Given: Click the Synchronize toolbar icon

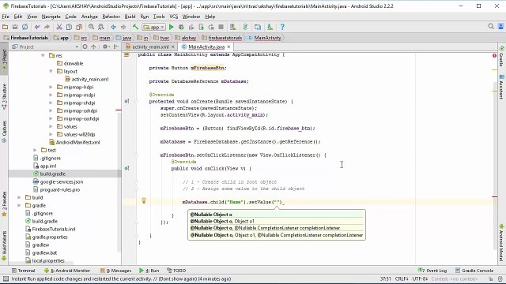Looking at the screenshot, I should click(x=25, y=27).
